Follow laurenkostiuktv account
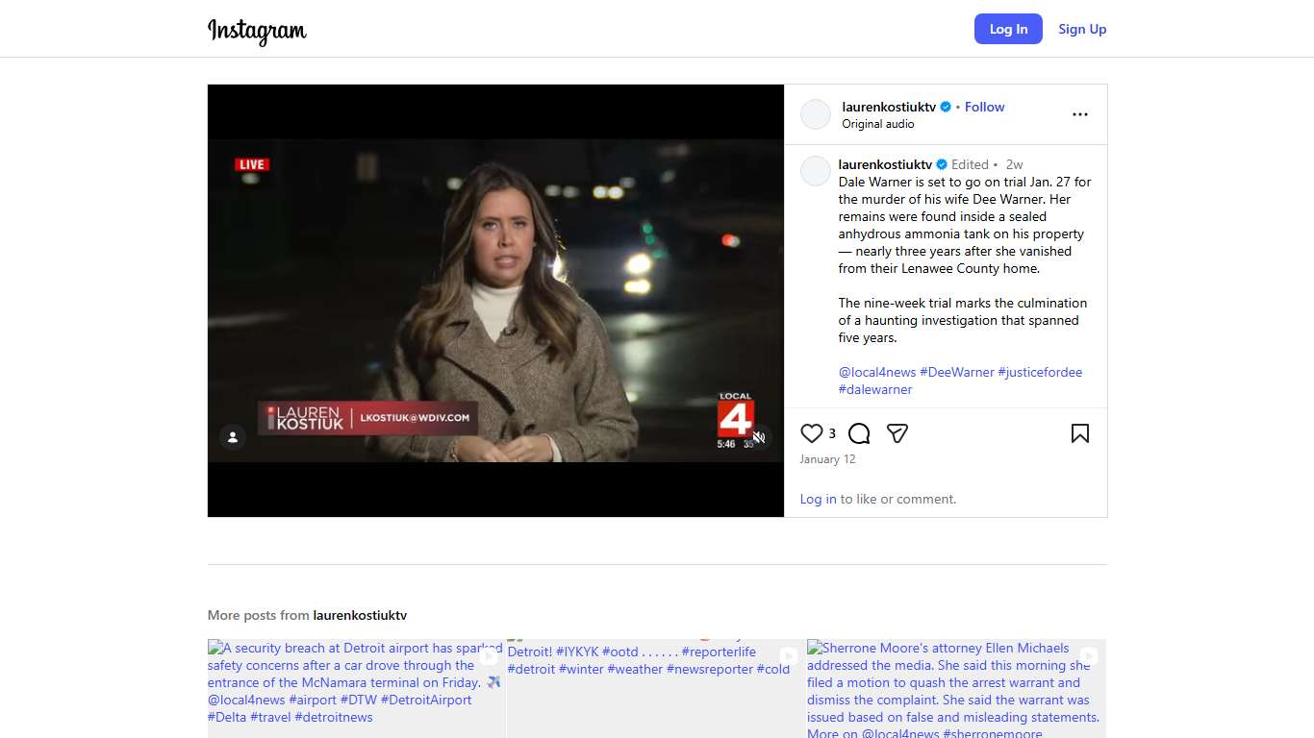The width and height of the screenshot is (1314, 738). point(984,107)
